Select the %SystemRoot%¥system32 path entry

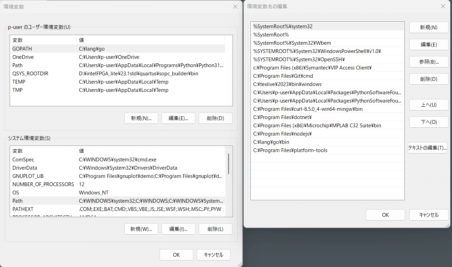(327, 26)
